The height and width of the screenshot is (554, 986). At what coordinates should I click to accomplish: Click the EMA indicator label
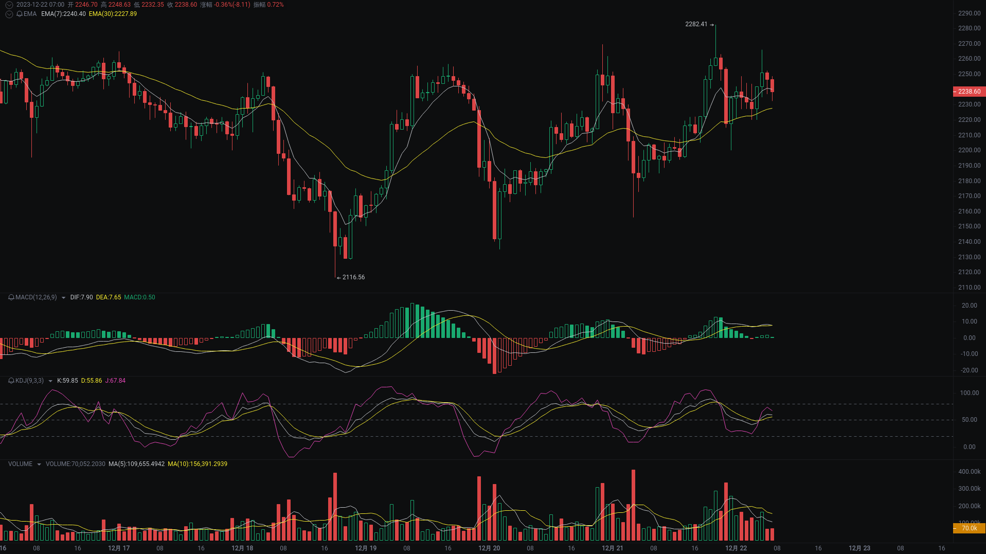pos(30,14)
